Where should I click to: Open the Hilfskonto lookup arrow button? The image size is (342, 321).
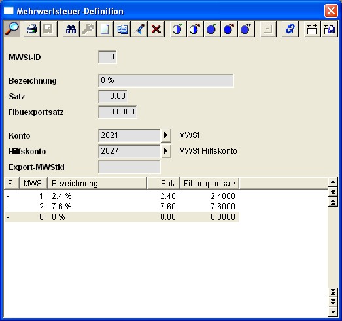165,151
